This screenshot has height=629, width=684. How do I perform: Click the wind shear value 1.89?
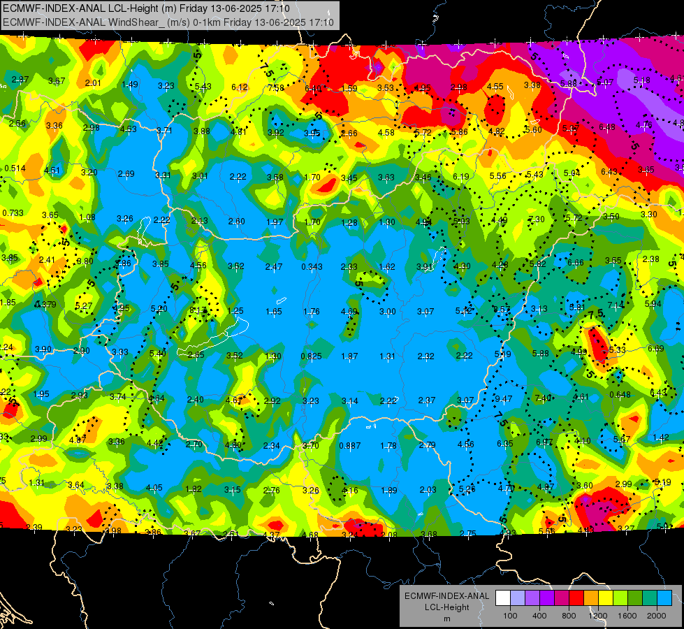(388, 490)
